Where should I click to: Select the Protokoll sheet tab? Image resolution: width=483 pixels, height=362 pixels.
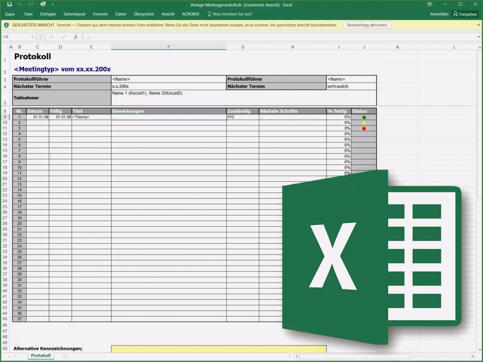(x=40, y=355)
